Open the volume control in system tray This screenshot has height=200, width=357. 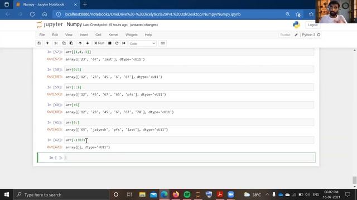[x=307, y=194]
